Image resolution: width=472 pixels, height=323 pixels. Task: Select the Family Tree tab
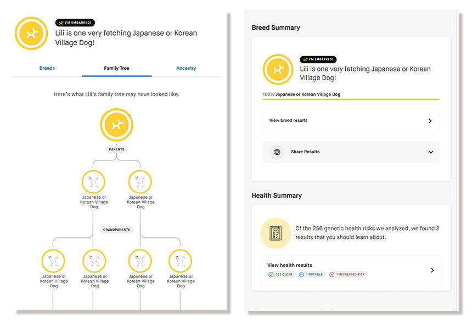pyautogui.click(x=116, y=69)
